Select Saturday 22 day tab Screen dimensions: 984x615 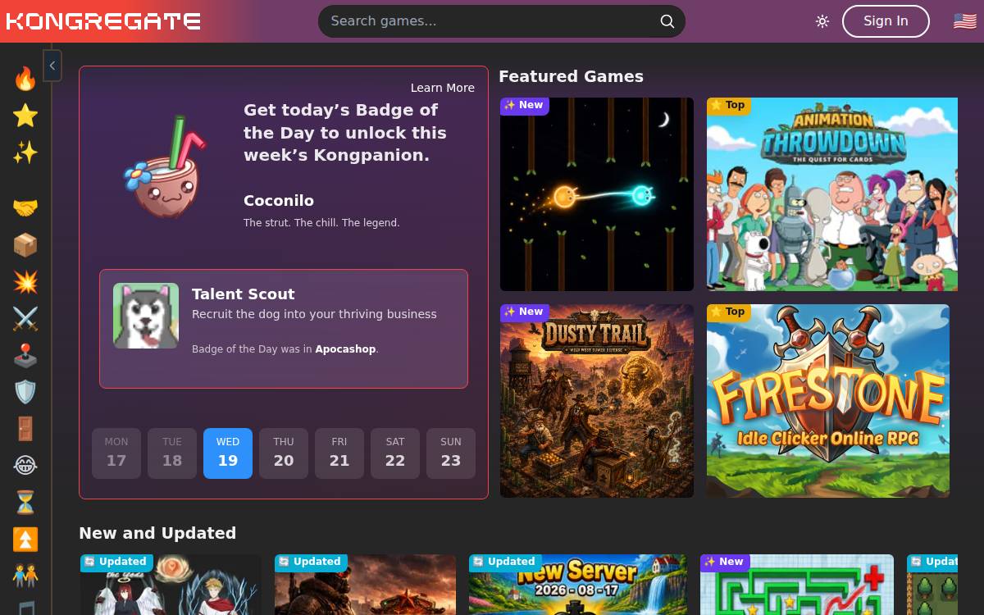coord(395,453)
